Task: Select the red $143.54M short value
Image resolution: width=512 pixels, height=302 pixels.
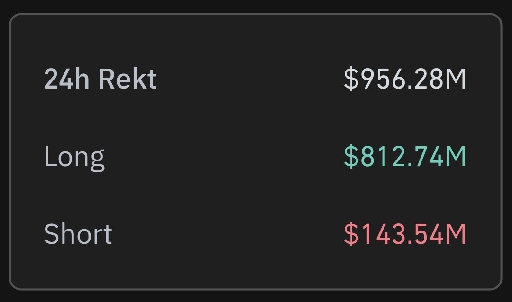Action: coord(405,234)
